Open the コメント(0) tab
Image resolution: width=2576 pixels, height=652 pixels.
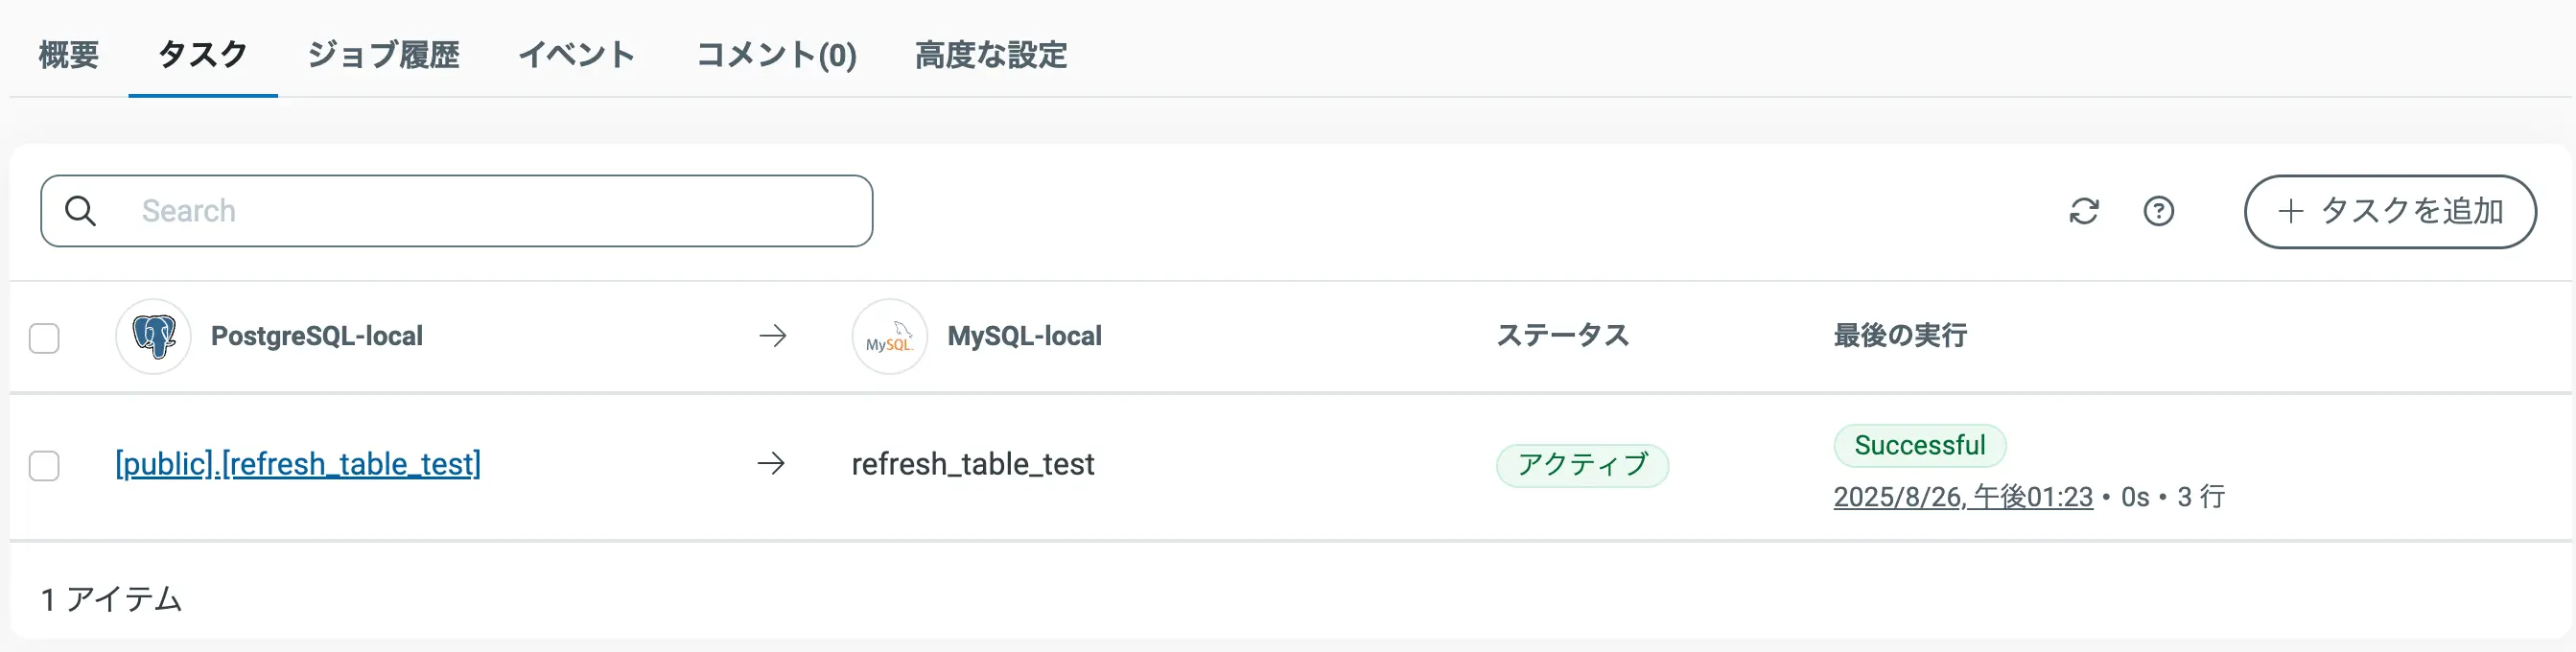pyautogui.click(x=777, y=55)
